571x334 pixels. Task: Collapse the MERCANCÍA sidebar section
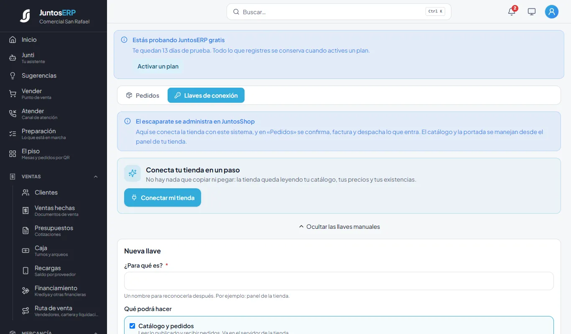point(54,332)
